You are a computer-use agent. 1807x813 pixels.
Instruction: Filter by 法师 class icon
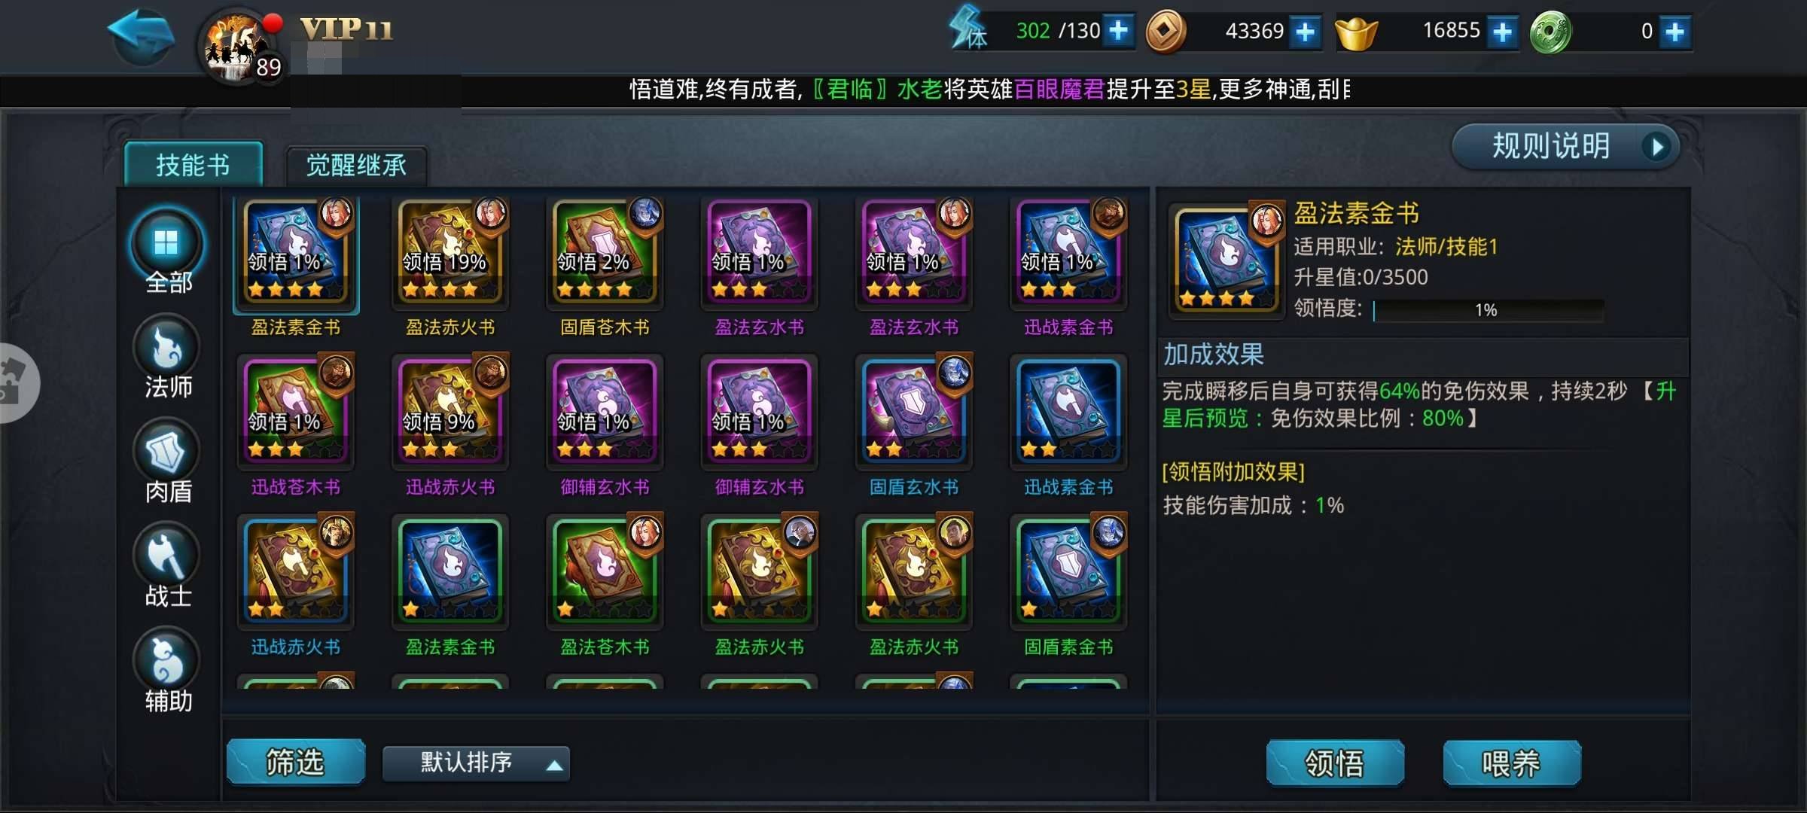point(167,347)
